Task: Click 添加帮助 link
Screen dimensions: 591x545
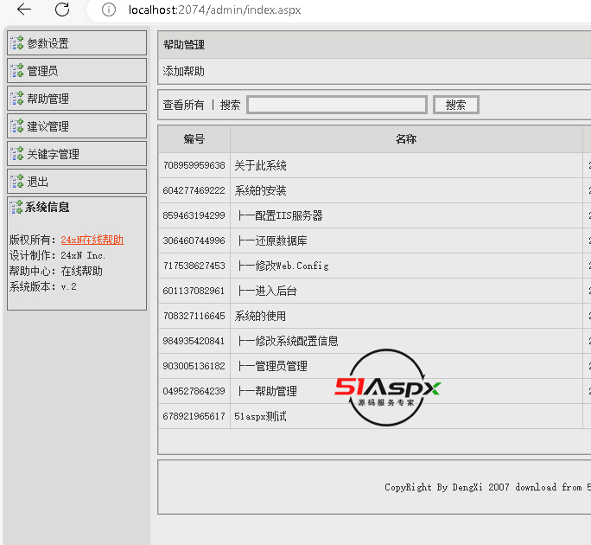Action: click(x=183, y=71)
